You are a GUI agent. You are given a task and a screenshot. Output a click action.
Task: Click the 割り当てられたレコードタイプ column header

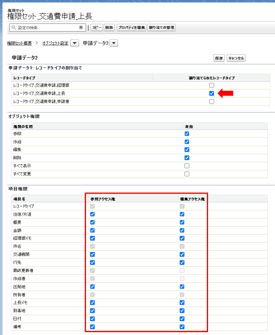pos(212,78)
